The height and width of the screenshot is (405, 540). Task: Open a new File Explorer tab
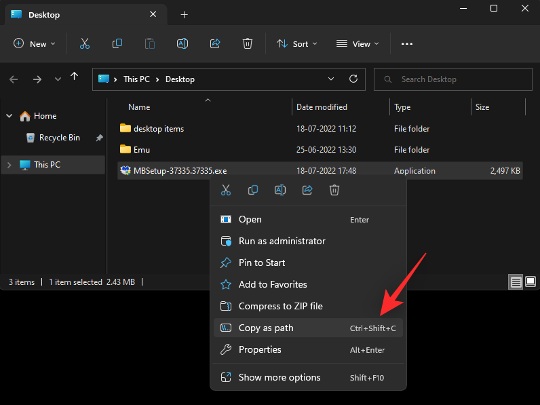tap(184, 14)
